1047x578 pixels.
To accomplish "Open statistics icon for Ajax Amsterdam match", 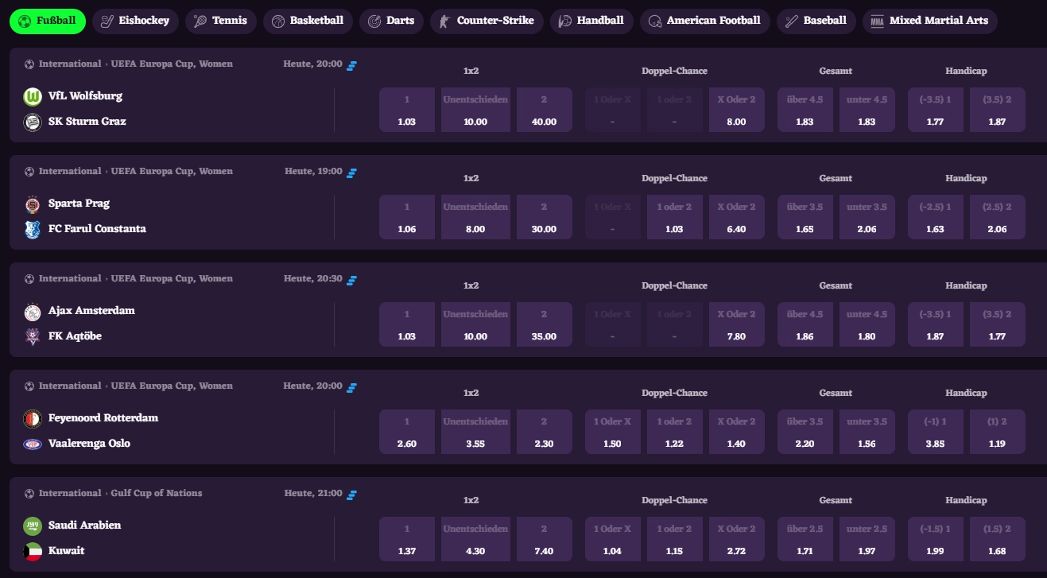I will (x=351, y=280).
